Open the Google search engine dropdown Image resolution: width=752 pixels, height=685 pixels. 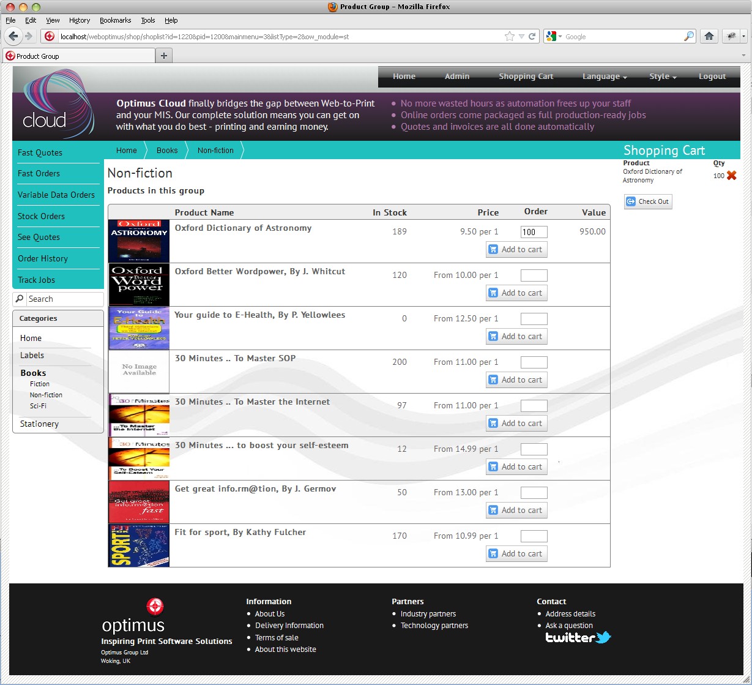[554, 37]
